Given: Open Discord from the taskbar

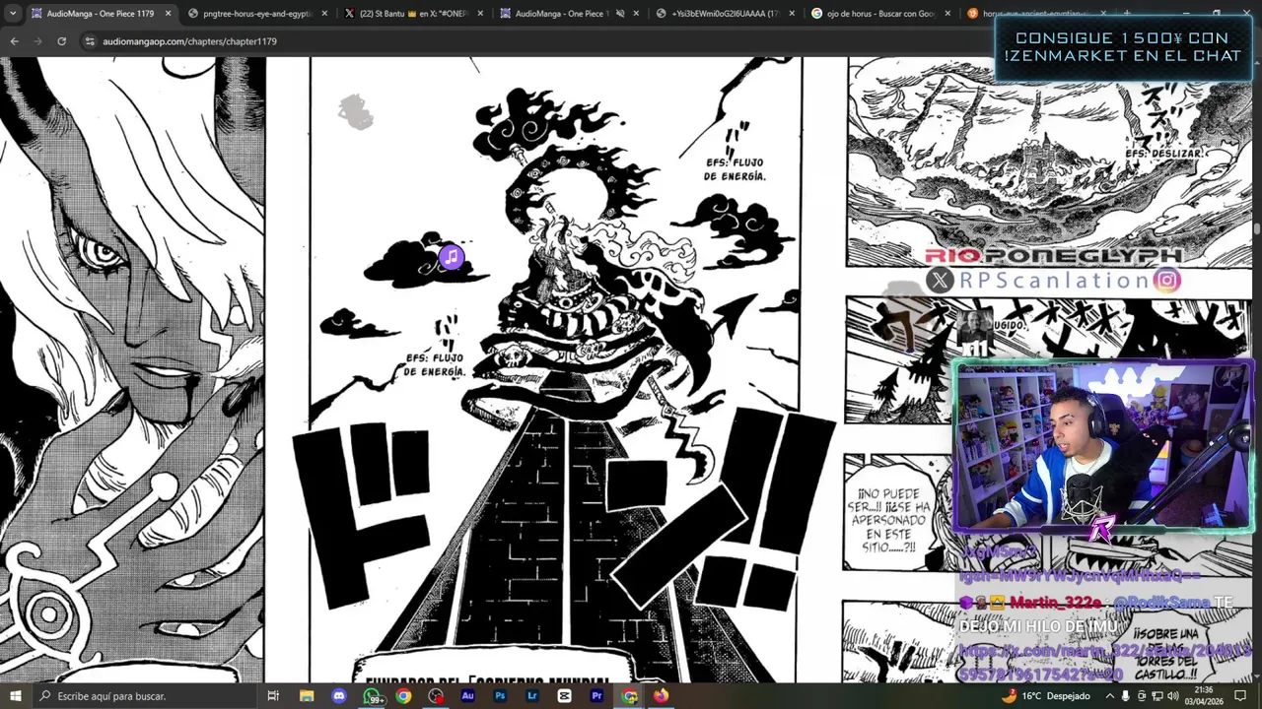Looking at the screenshot, I should (x=339, y=696).
